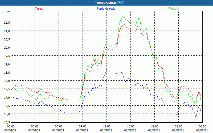Image resolution: width=213 pixels, height=133 pixels.
Task: Click the 19,0 y-axis value
Action: click(x=7, y=64)
